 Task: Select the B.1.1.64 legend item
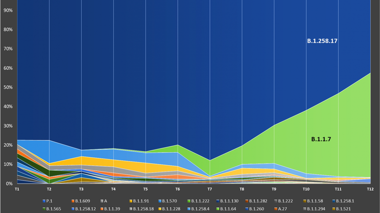[228, 208]
